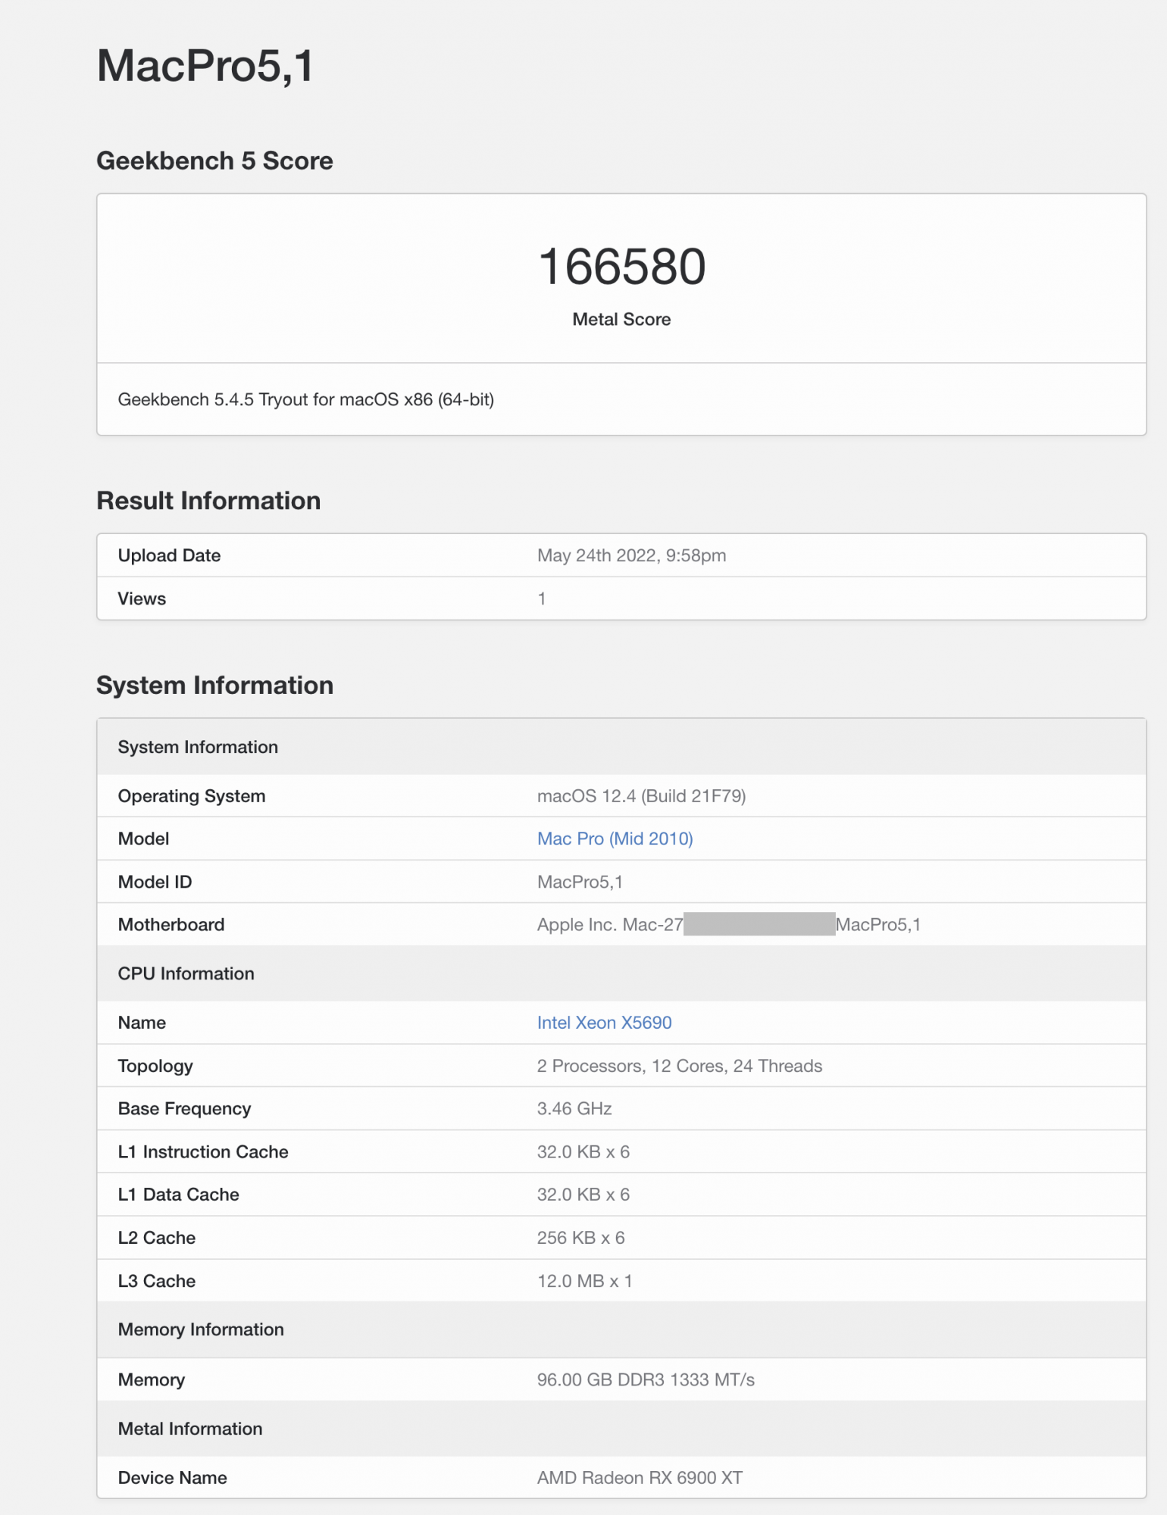Screen dimensions: 1167x1515
Task: Open the Mac Pro (Mid 2010) model link
Action: [615, 839]
